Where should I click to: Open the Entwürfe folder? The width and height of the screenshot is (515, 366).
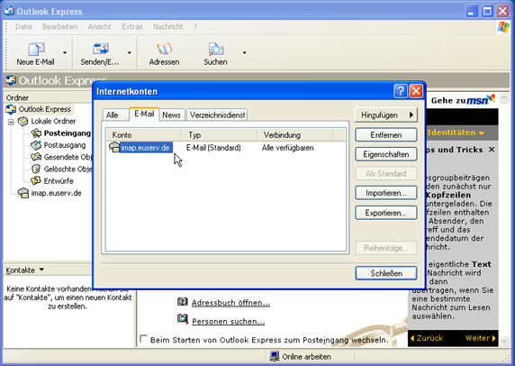[59, 181]
